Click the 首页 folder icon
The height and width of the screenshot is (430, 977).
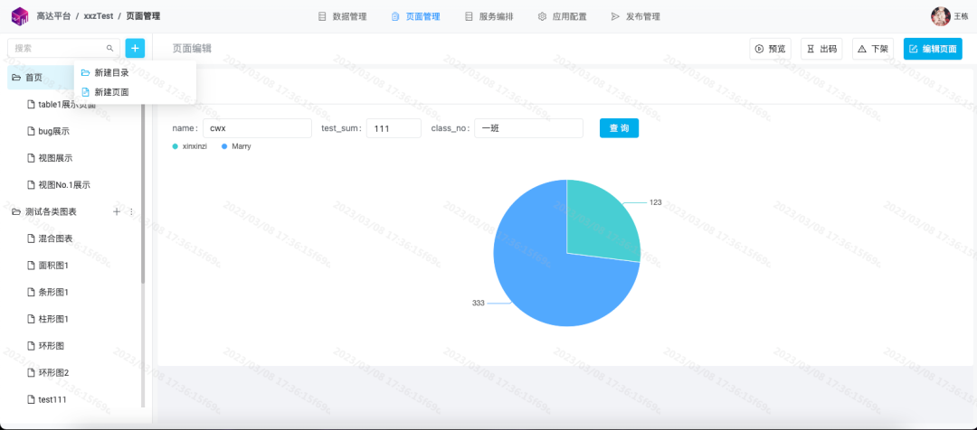[x=16, y=78]
